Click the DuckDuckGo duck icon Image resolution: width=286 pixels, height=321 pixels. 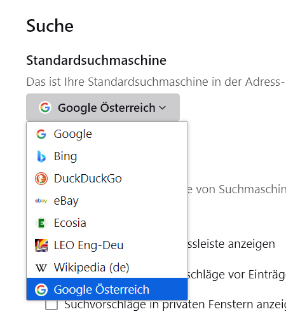click(41, 179)
